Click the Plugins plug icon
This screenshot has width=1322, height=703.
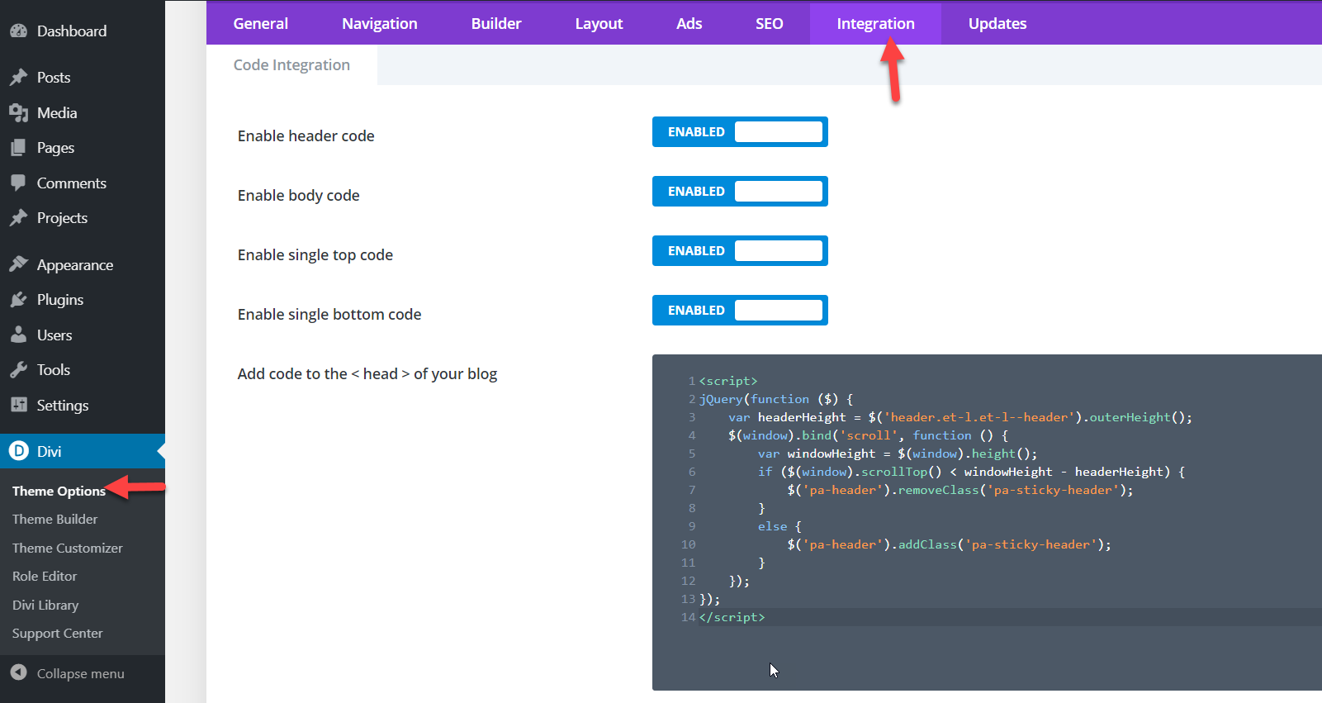[x=18, y=300]
